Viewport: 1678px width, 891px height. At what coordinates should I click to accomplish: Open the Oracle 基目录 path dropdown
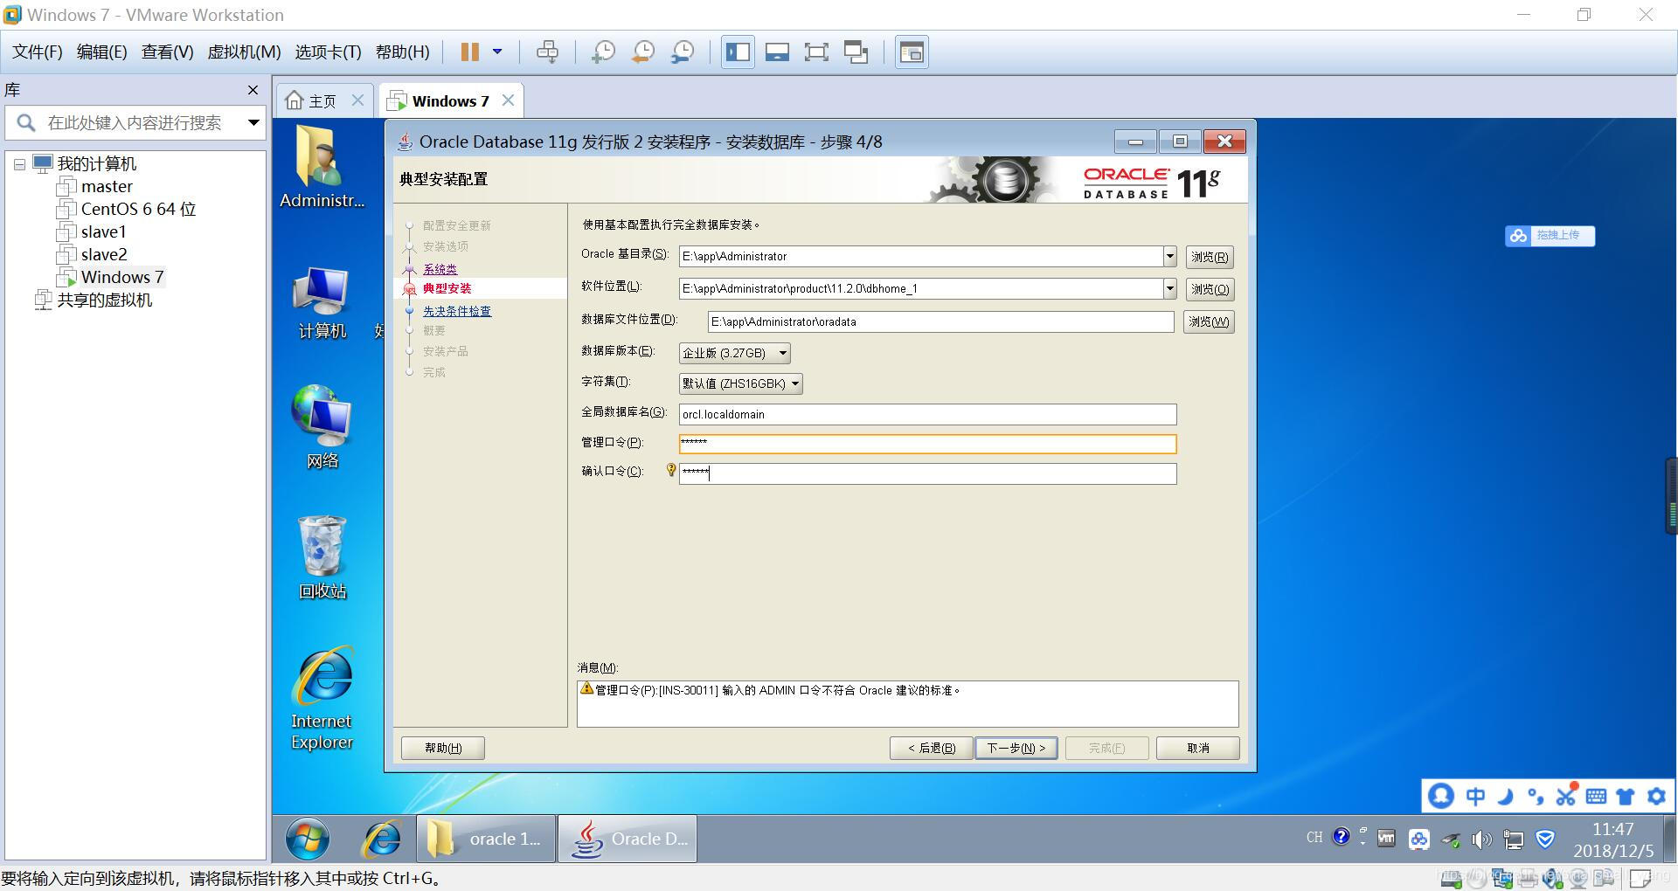(x=1169, y=256)
